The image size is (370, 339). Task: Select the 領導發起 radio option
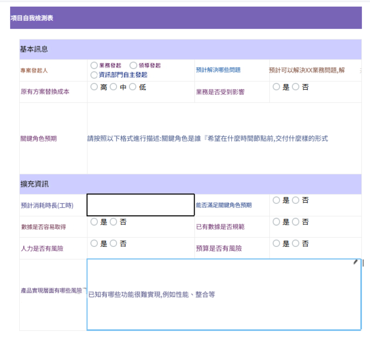tap(133, 66)
